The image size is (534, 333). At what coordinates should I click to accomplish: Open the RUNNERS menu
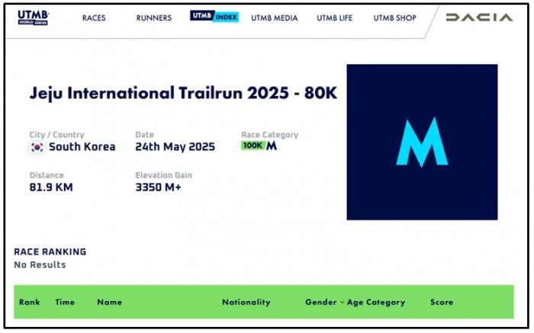pos(154,18)
